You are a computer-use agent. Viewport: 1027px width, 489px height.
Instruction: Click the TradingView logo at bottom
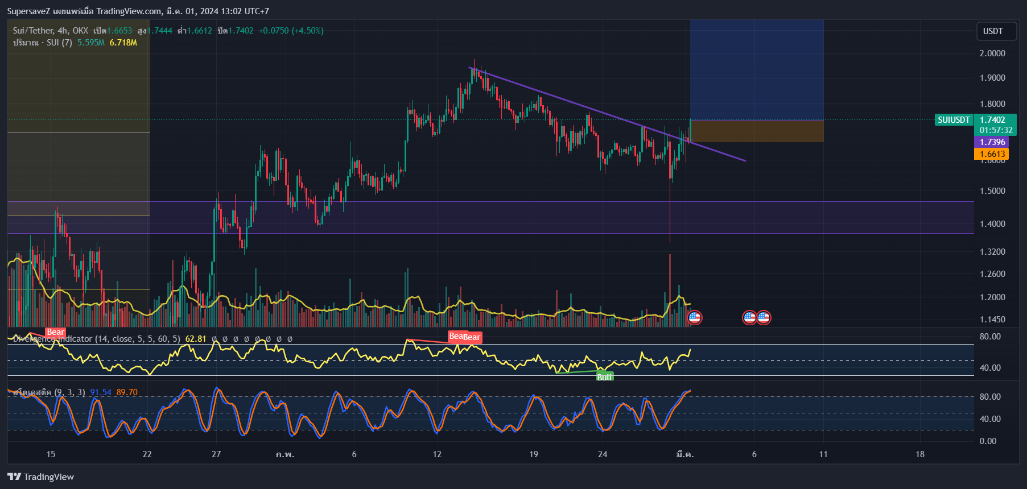pos(40,476)
